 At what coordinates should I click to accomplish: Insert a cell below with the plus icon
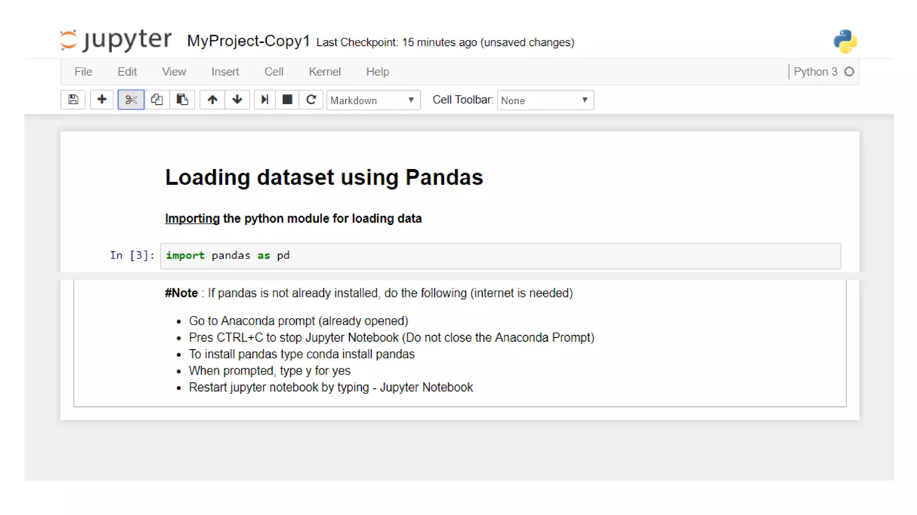pyautogui.click(x=102, y=100)
